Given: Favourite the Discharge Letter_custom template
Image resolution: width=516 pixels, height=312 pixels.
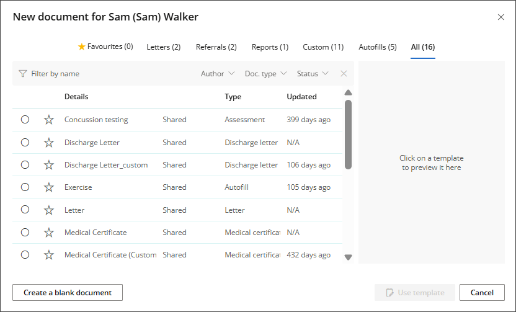Looking at the screenshot, I should (x=49, y=165).
